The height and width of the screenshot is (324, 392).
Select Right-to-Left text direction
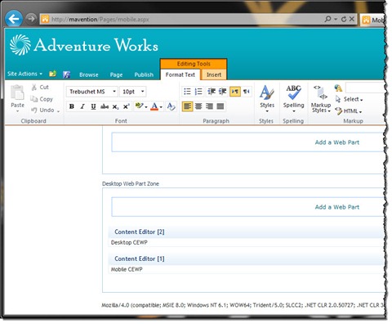point(247,92)
